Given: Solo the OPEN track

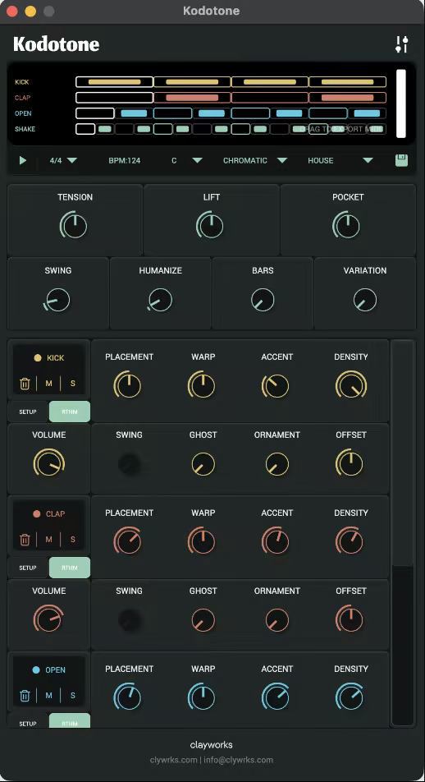Looking at the screenshot, I should point(73,696).
